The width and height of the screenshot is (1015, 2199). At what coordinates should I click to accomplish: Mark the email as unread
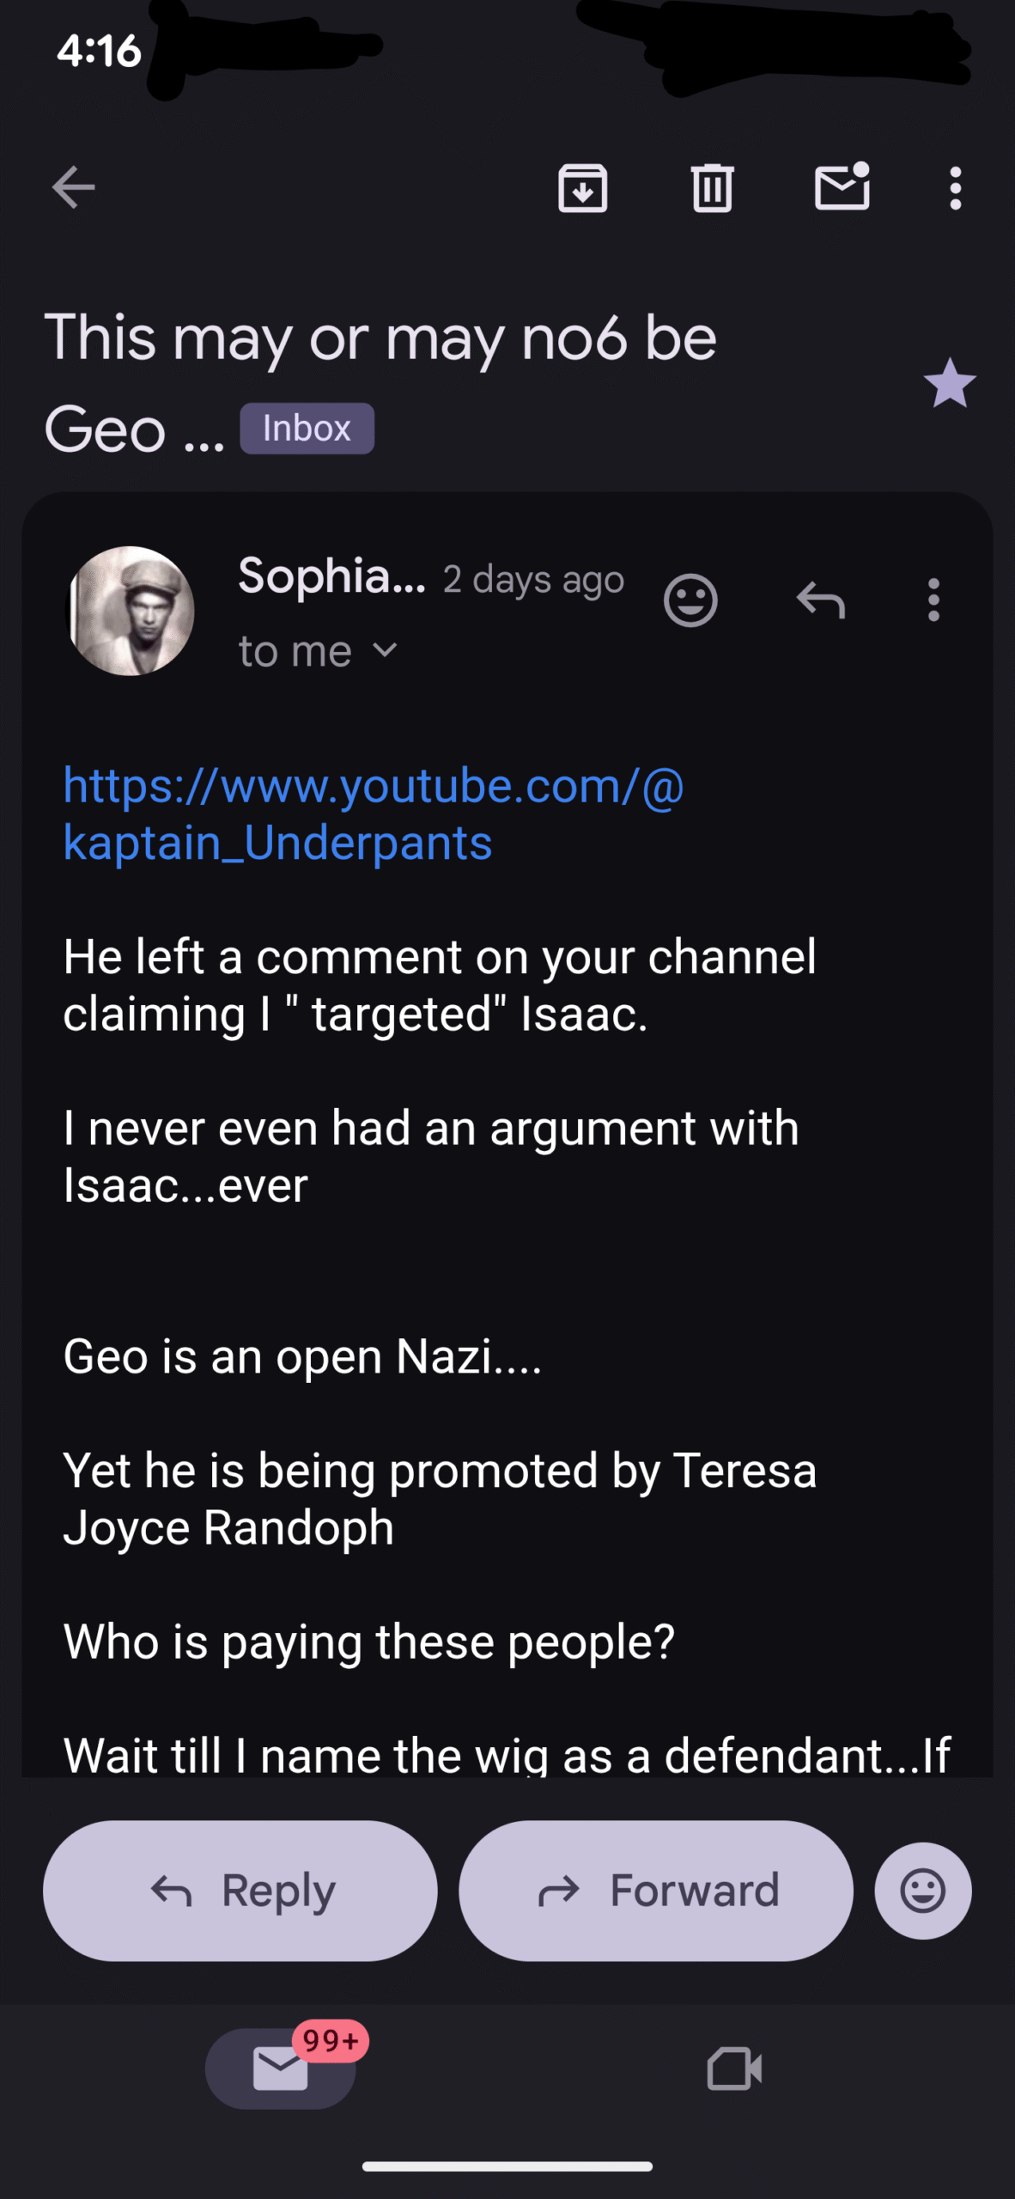(842, 187)
